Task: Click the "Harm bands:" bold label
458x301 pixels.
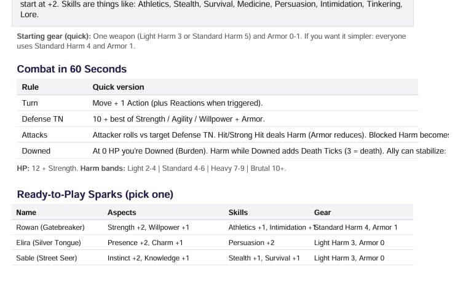Action: (103, 168)
